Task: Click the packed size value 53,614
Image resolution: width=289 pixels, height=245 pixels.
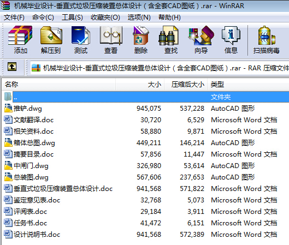Action: point(194,166)
